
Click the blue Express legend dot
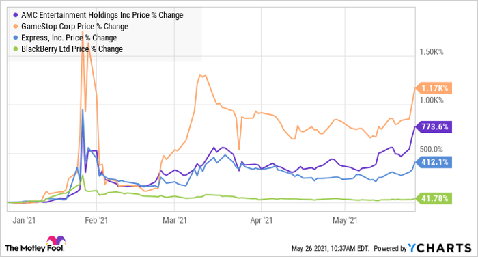tap(16, 38)
